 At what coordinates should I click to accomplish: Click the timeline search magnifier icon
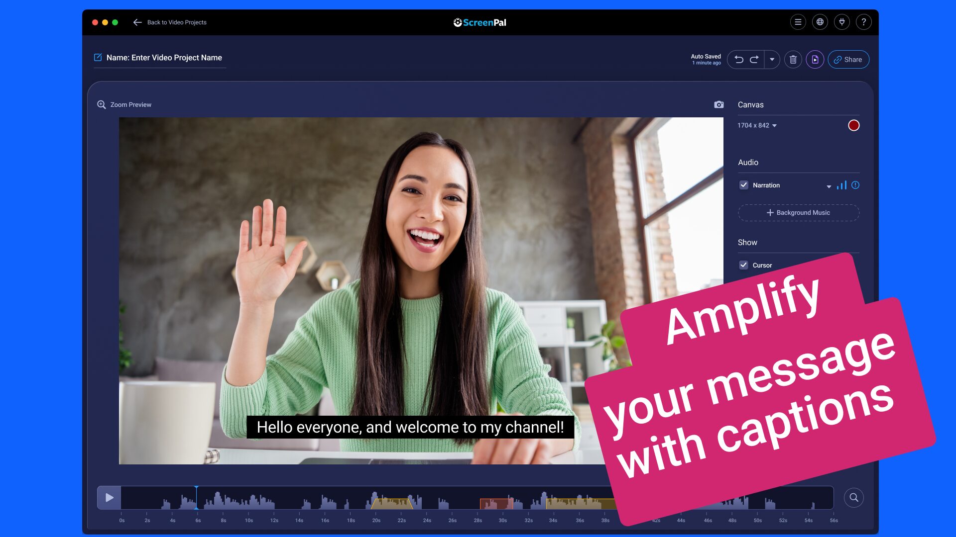coord(853,498)
